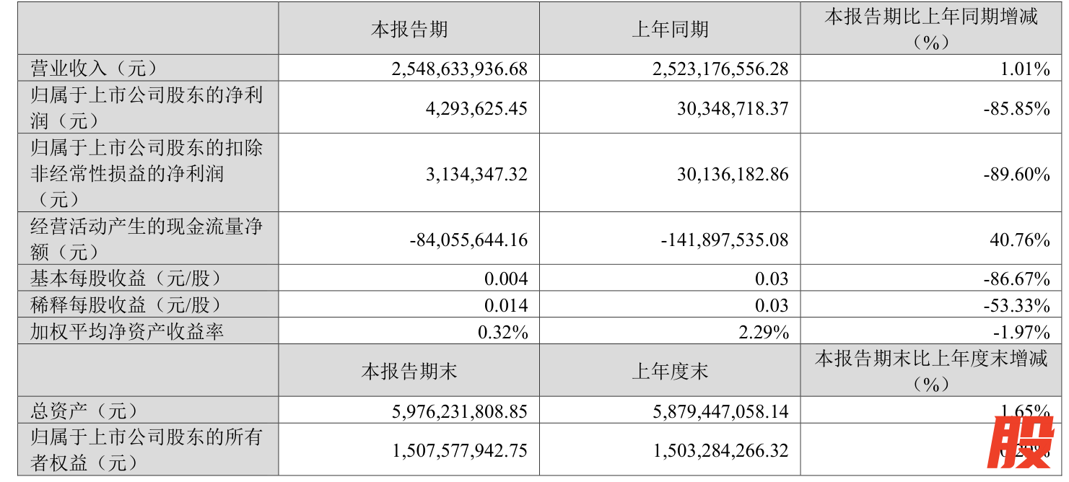Select the 40.76% change cell
1069x482 pixels.
coord(1020,240)
